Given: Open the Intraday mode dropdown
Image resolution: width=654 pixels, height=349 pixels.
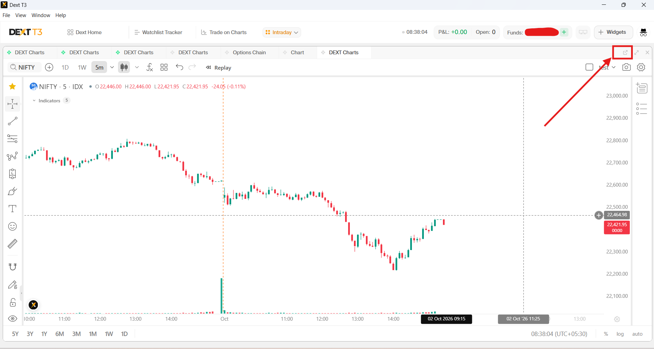Looking at the screenshot, I should tap(282, 32).
